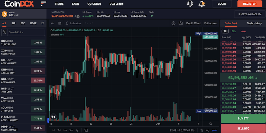Viewport: 266px width, 133px height.
Task: Click the CoinDCX logo
Action: point(19,4)
